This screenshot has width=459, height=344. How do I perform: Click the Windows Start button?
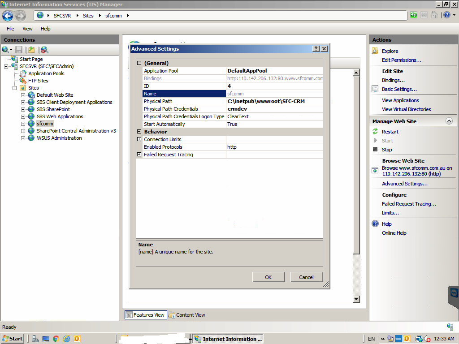tap(12, 339)
